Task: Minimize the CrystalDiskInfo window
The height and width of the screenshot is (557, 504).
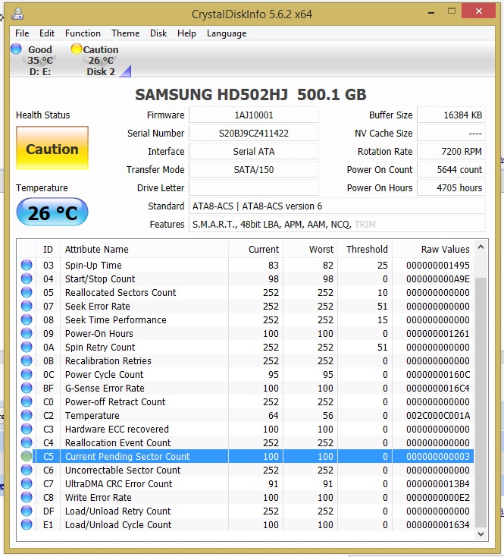Action: [x=431, y=12]
